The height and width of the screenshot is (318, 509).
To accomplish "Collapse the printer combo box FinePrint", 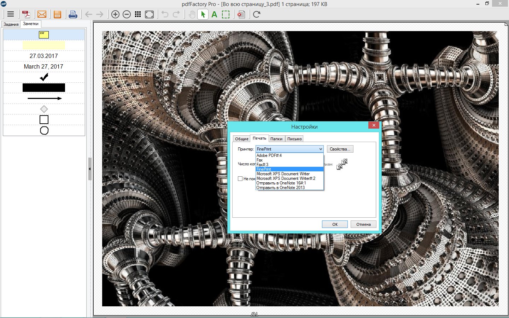I will coord(321,149).
